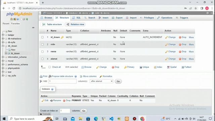
Task: Set selected columns as Primary
Action: 129,67
